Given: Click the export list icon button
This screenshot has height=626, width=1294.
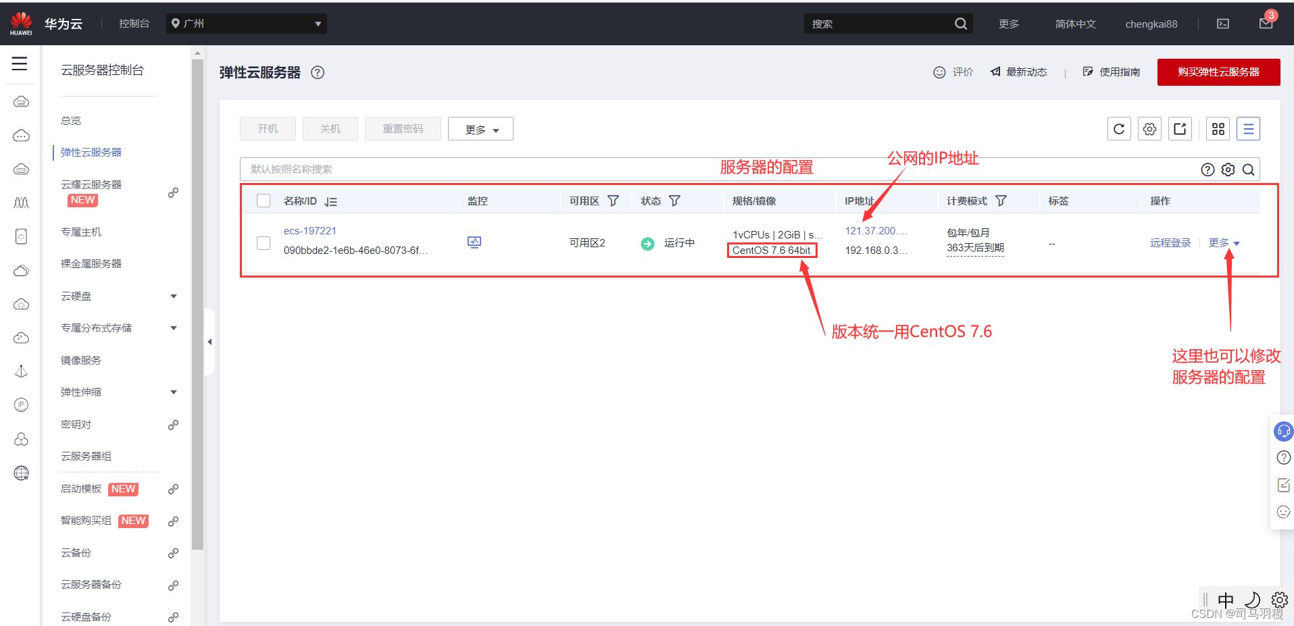Looking at the screenshot, I should [x=1180, y=129].
